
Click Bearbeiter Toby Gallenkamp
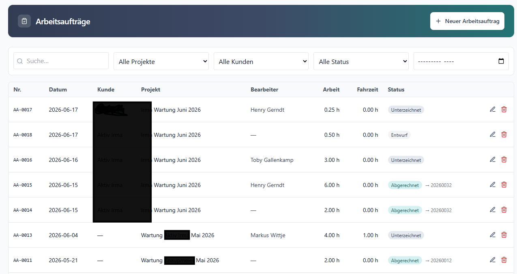click(272, 160)
